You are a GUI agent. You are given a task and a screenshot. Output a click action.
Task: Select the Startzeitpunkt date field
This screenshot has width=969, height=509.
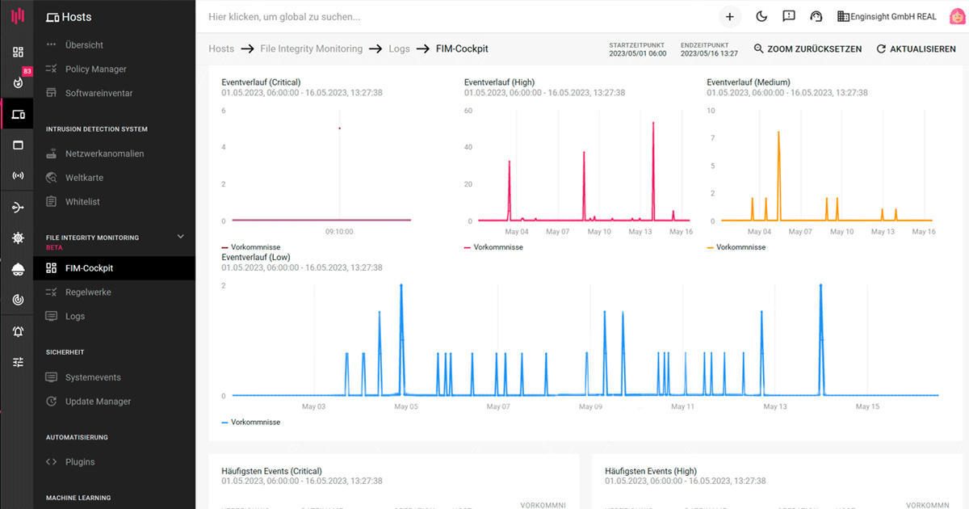(637, 49)
